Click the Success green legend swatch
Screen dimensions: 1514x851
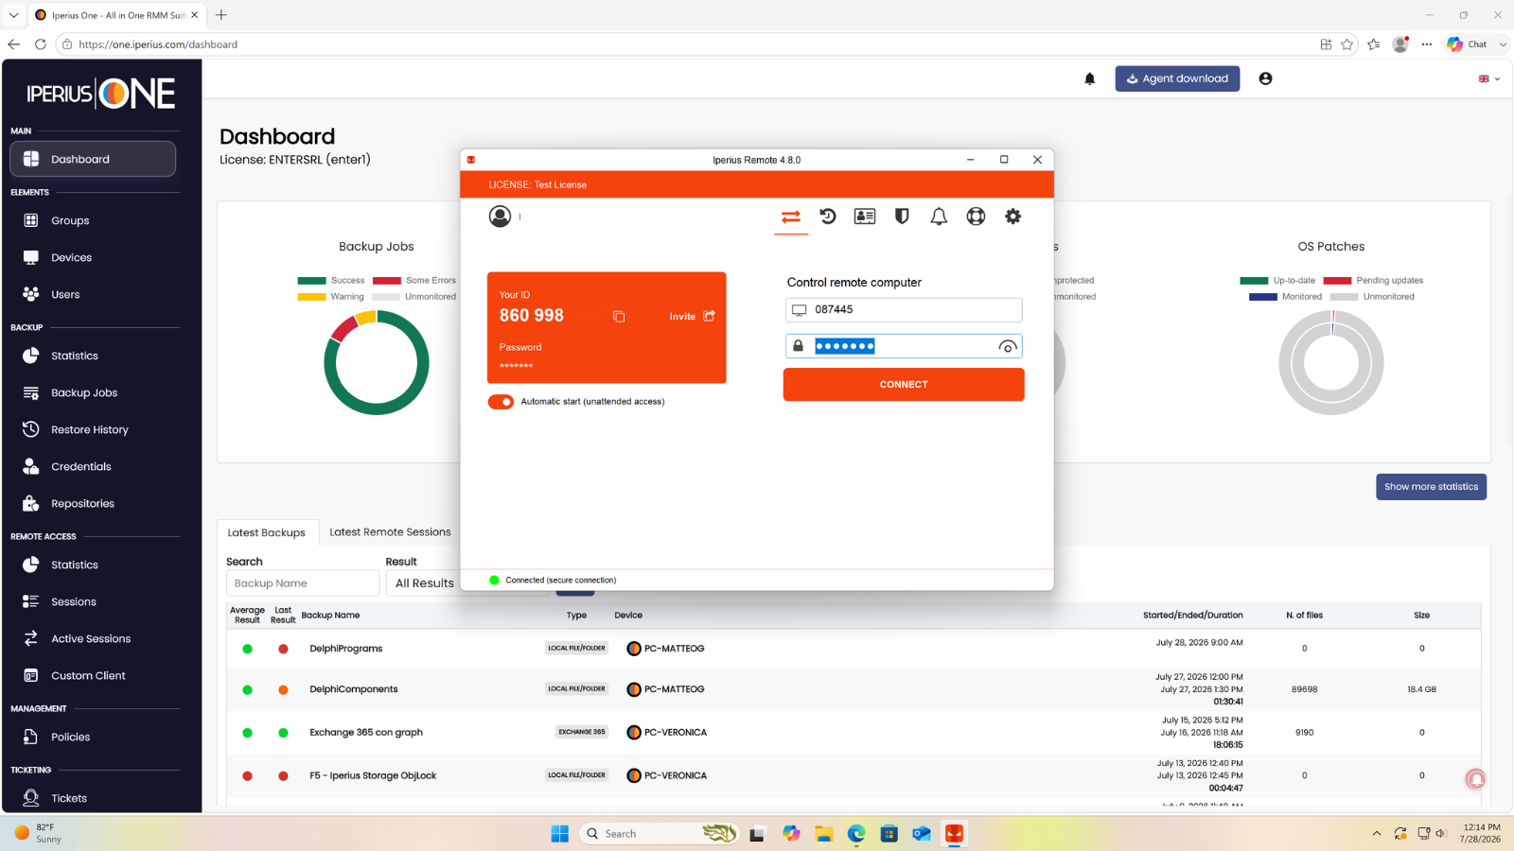311,281
